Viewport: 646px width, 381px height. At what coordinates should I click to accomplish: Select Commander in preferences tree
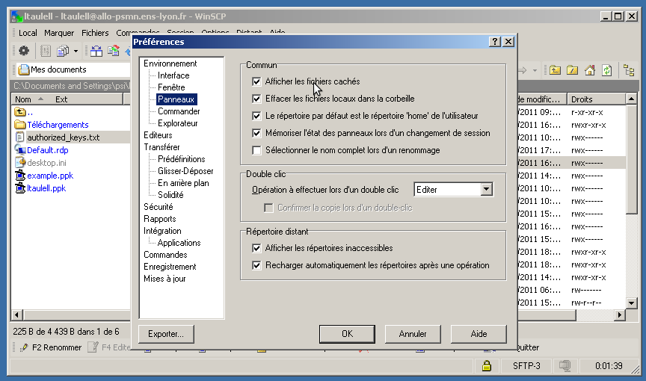[x=179, y=111]
